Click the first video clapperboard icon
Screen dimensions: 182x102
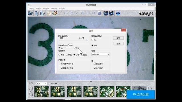[x=106, y=13]
